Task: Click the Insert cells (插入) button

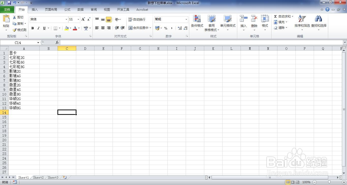Action: click(x=243, y=23)
